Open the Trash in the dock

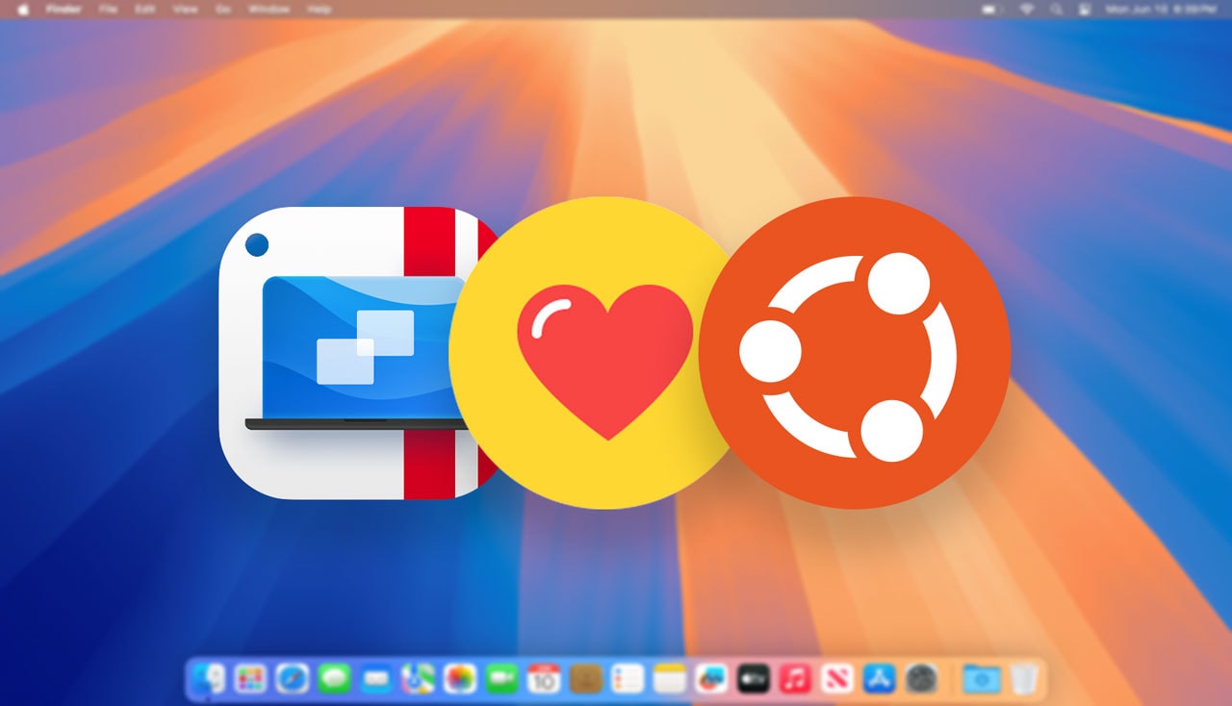click(1022, 679)
